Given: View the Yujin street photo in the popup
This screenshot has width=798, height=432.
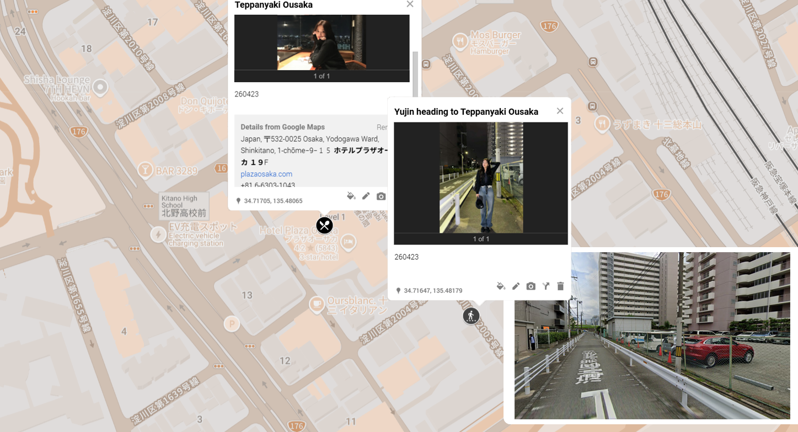Looking at the screenshot, I should point(481,178).
